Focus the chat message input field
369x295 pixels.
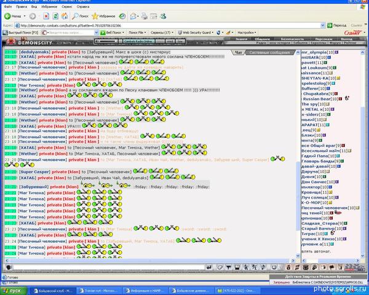tap(109, 267)
